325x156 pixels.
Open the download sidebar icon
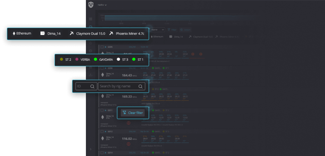(91, 75)
